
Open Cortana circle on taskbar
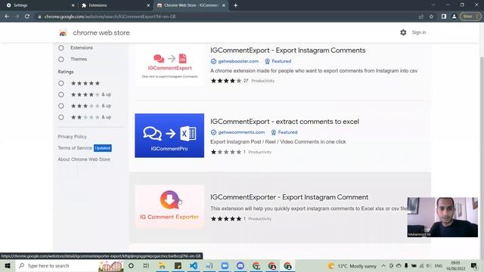[131, 266]
